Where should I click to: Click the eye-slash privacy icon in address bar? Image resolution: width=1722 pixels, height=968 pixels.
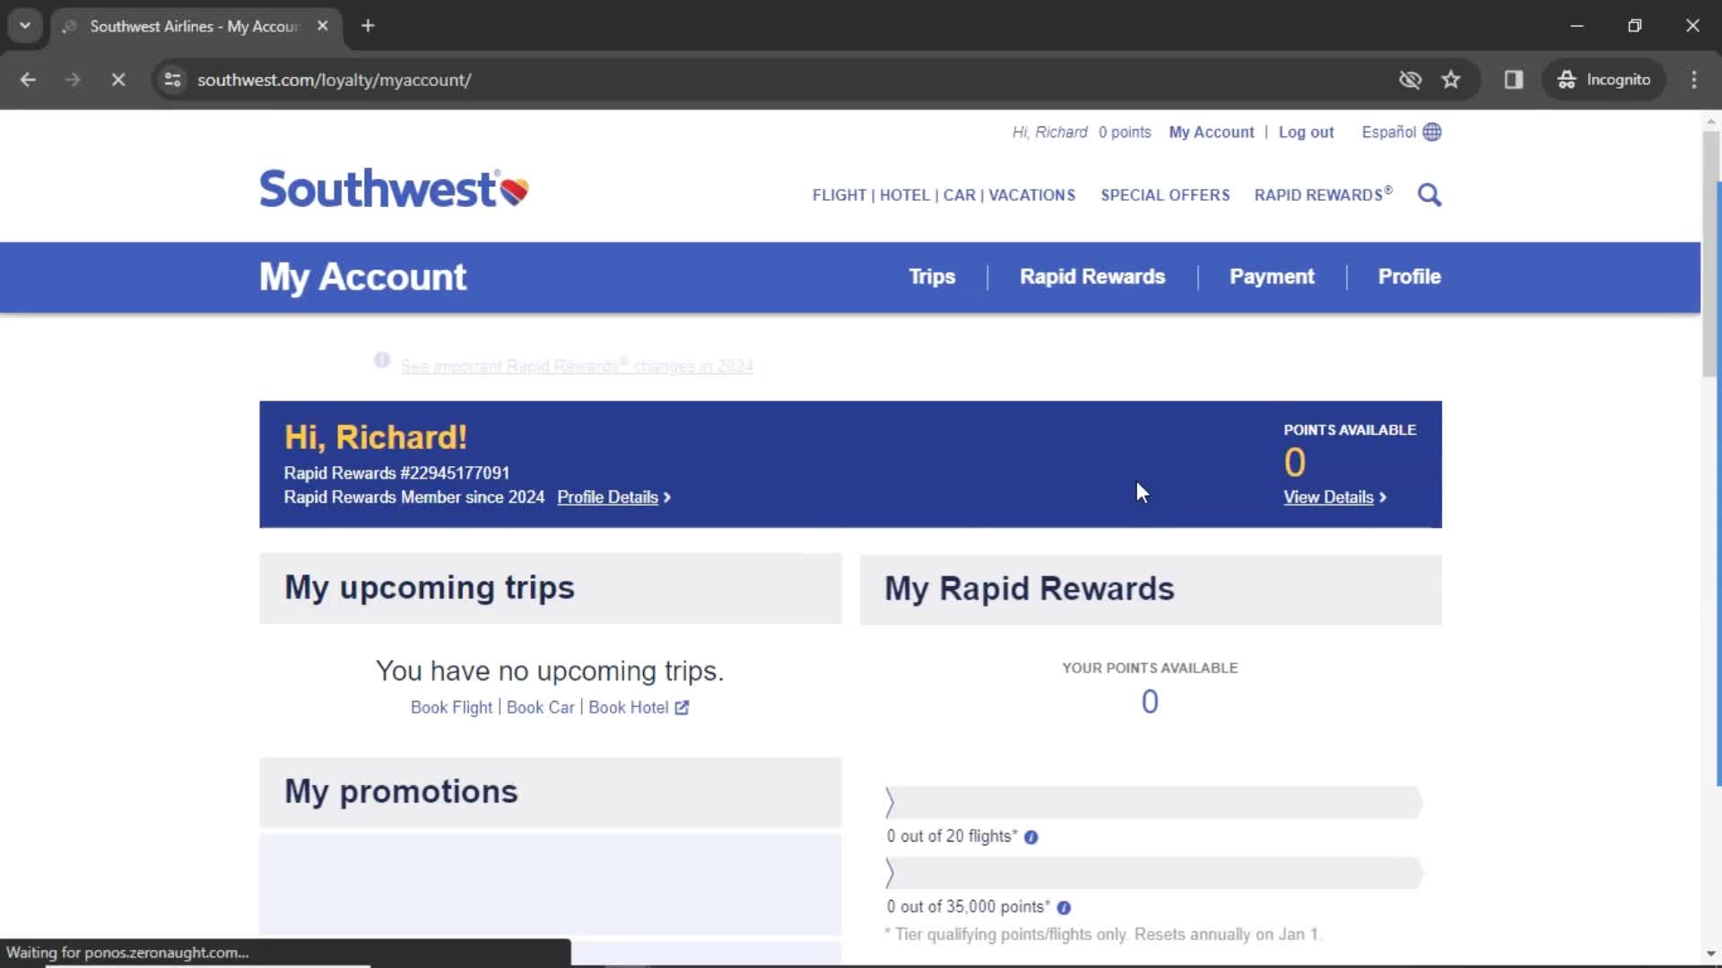tap(1410, 79)
